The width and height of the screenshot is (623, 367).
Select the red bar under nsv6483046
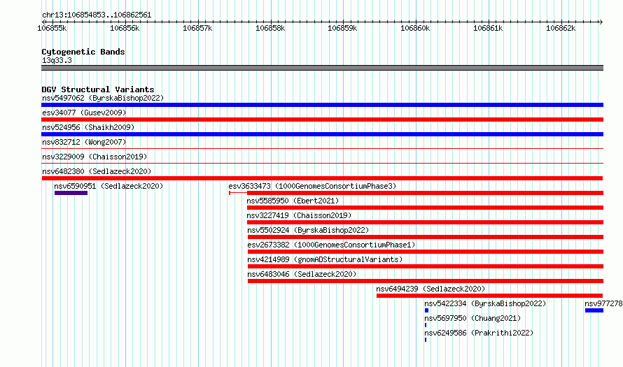tap(426, 281)
